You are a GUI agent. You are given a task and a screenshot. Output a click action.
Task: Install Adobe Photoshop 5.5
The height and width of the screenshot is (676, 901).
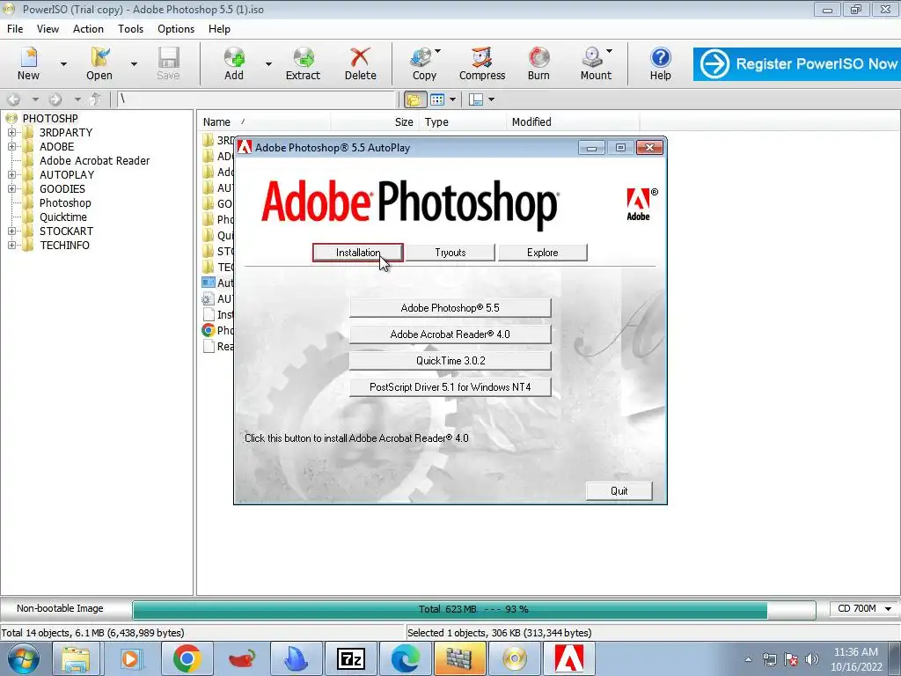[450, 307]
